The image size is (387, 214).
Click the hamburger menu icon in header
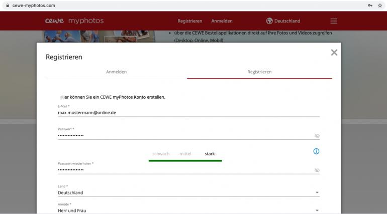[334, 21]
